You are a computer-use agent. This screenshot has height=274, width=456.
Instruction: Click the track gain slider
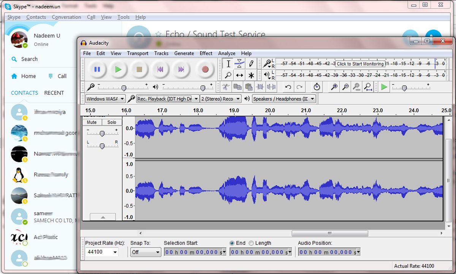coord(102,133)
